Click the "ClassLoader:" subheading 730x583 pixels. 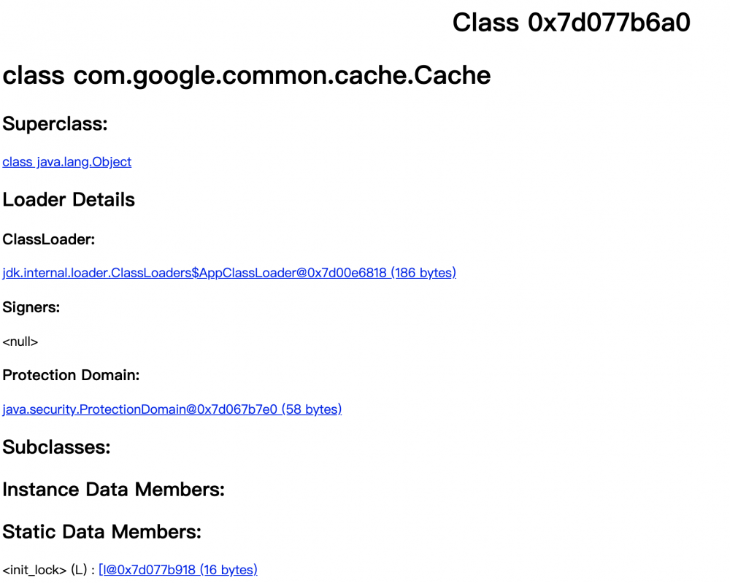[48, 239]
